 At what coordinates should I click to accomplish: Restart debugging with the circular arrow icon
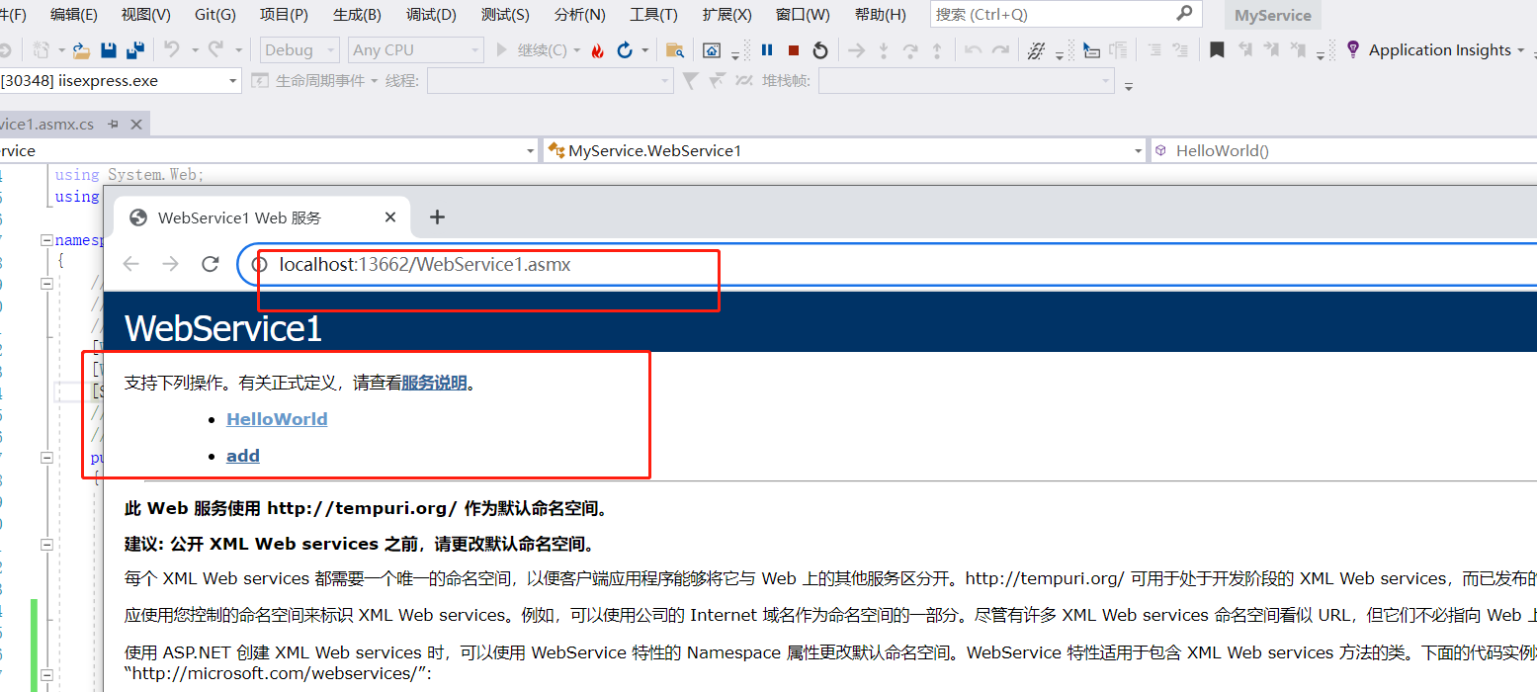point(820,50)
